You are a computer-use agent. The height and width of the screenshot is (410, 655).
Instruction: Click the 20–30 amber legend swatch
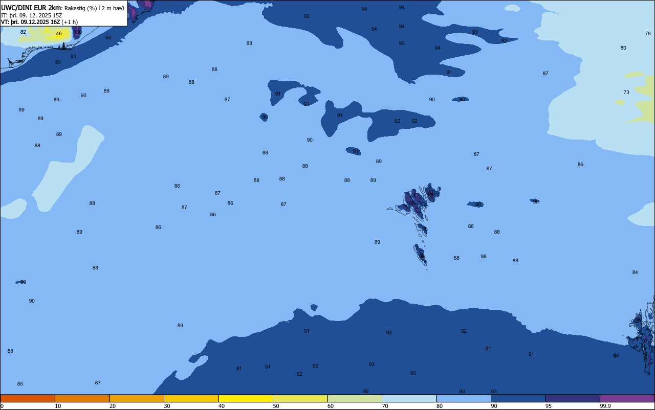tap(137, 398)
